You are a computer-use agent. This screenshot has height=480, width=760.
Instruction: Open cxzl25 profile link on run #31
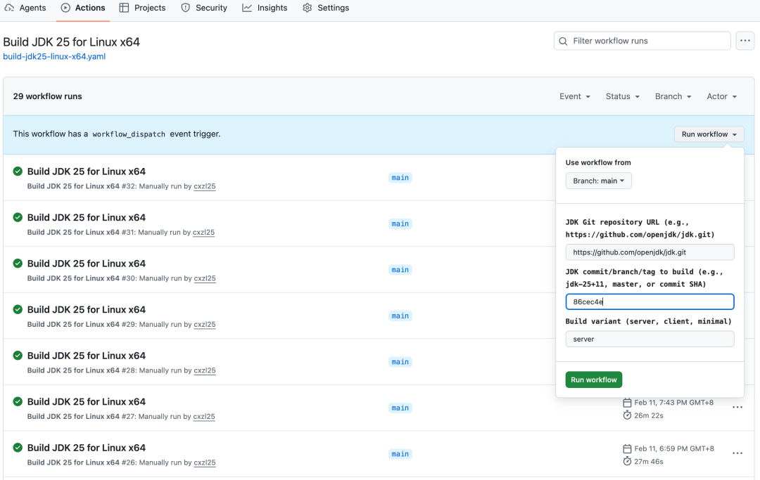coord(203,232)
